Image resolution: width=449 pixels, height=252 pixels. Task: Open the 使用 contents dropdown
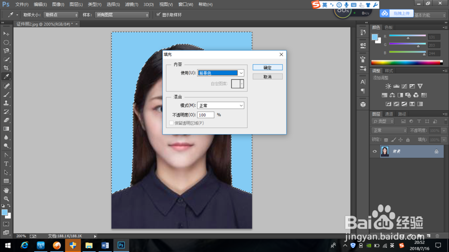220,73
